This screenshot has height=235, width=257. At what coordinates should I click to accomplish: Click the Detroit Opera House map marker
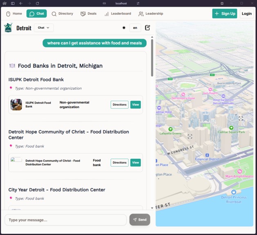[183, 94]
